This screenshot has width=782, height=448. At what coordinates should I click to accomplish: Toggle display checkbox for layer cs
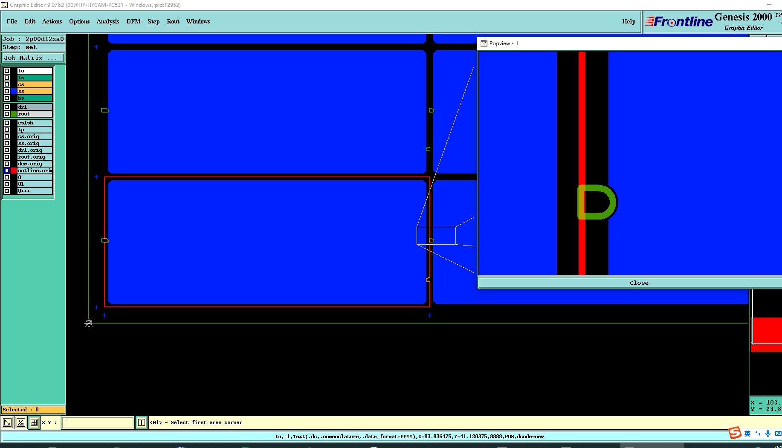coord(7,84)
